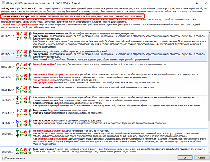The image size is (210, 162).
Task: Click the green 寅 hour branch in 04:17-06:17 row
Action: point(17,69)
